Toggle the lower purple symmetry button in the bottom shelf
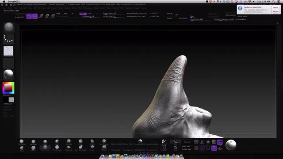283x159 pixels. [214, 148]
